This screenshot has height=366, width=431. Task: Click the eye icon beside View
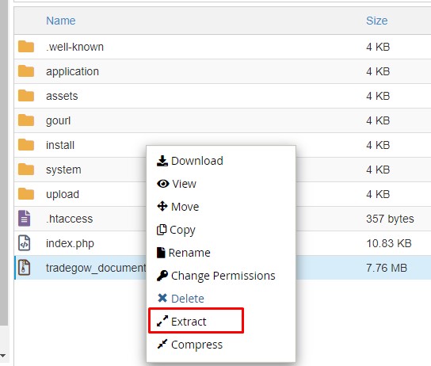pyautogui.click(x=163, y=184)
